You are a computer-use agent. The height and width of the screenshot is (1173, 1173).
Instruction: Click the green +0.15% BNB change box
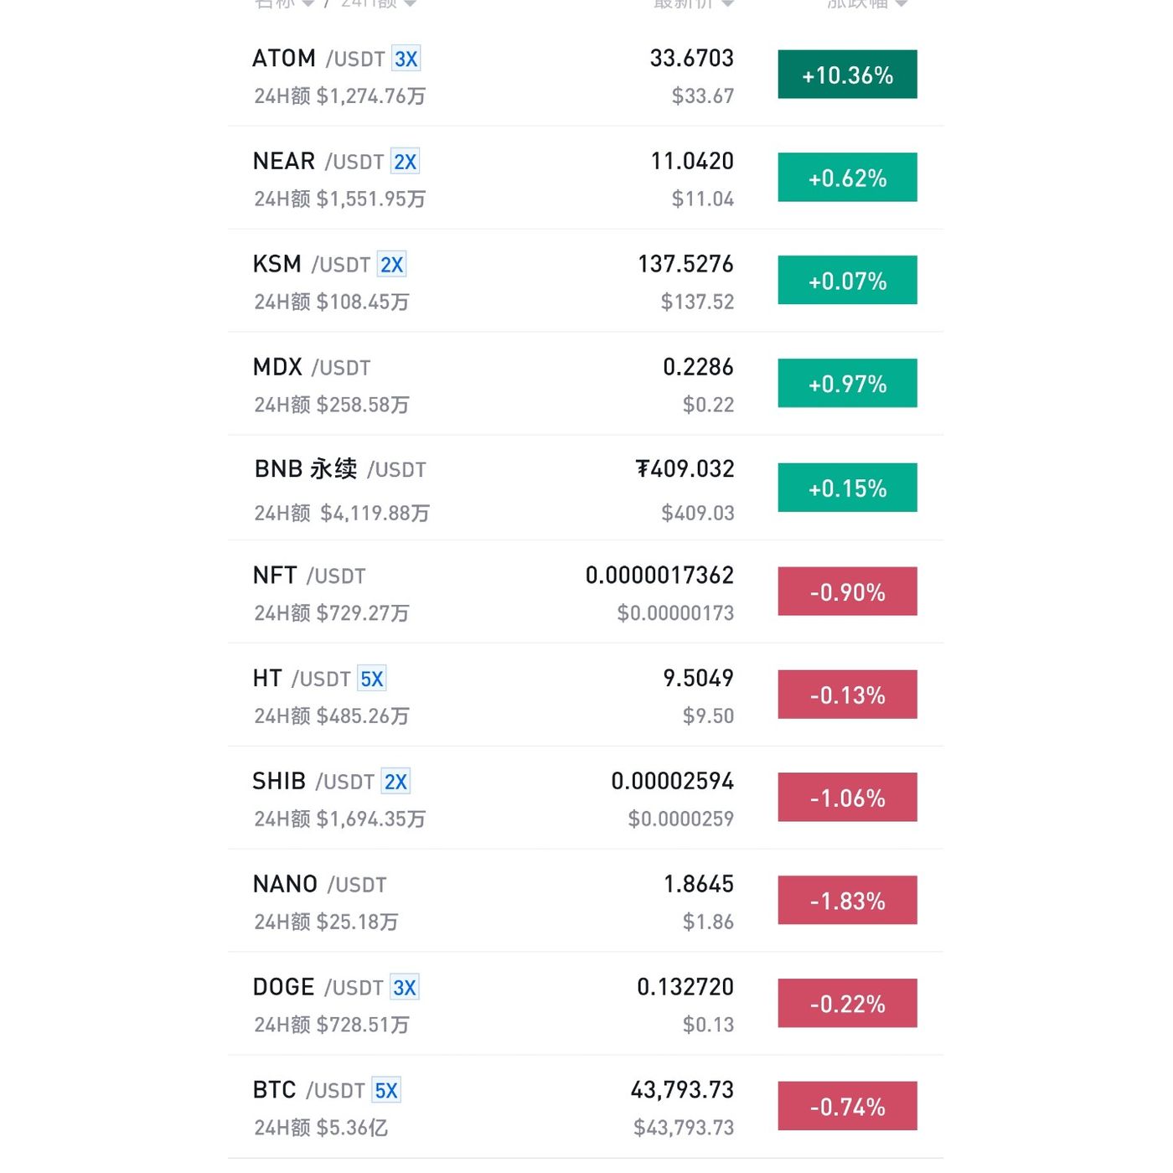point(847,488)
